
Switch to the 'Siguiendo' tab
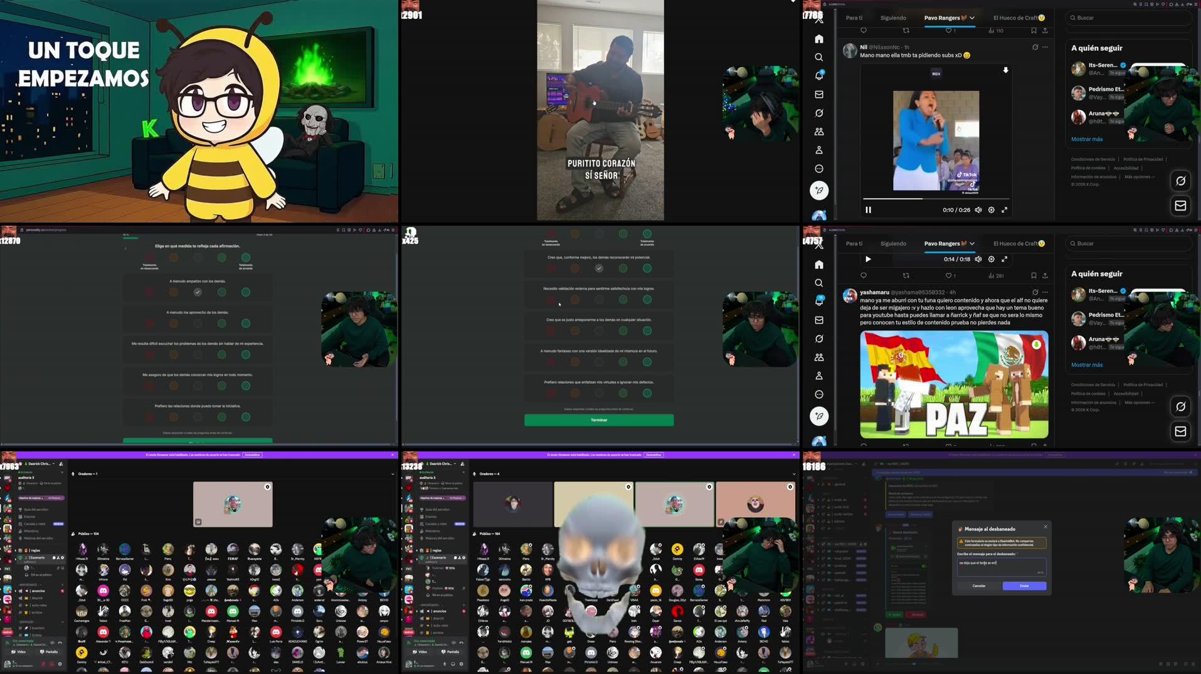point(892,18)
